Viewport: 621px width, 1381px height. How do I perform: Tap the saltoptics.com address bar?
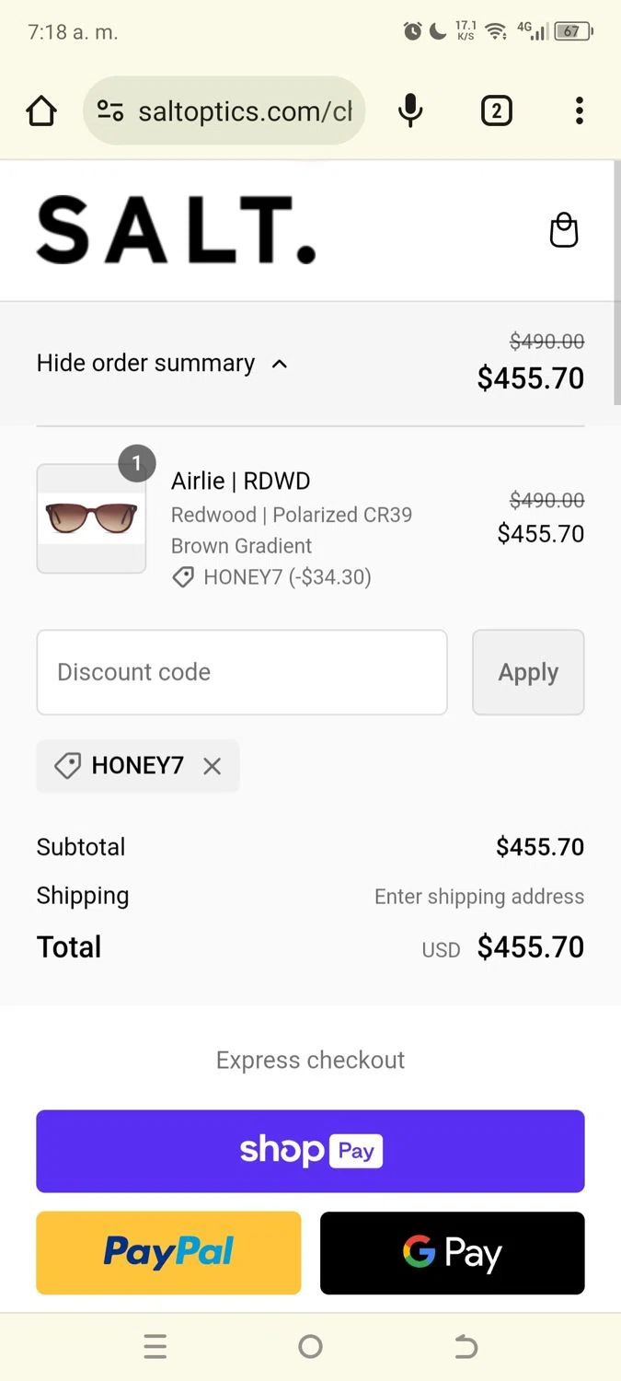click(244, 111)
